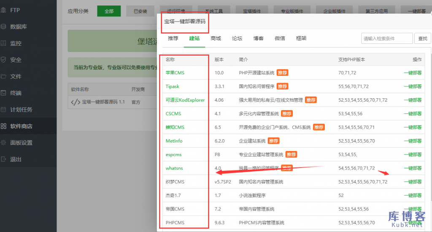Click the 杰奇1.7 name cell
This screenshot has width=432, height=232.
tap(173, 195)
